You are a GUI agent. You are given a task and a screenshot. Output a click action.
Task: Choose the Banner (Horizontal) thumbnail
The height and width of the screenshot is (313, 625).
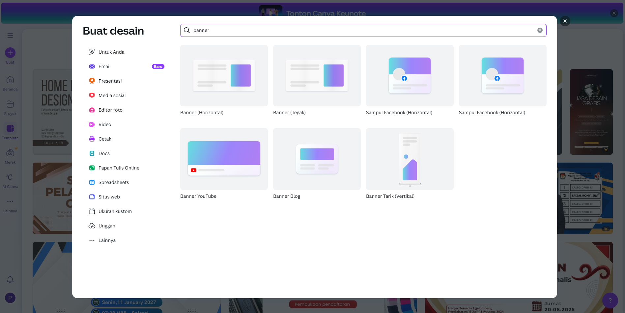click(224, 76)
